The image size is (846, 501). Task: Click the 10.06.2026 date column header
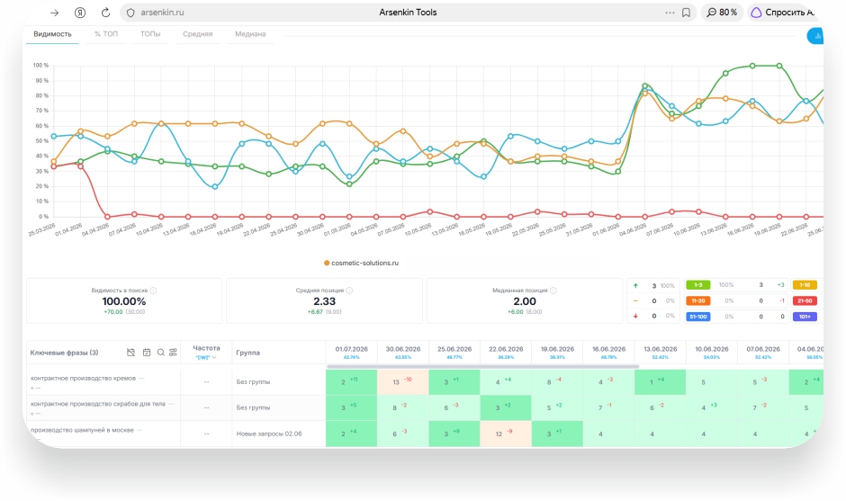712,353
